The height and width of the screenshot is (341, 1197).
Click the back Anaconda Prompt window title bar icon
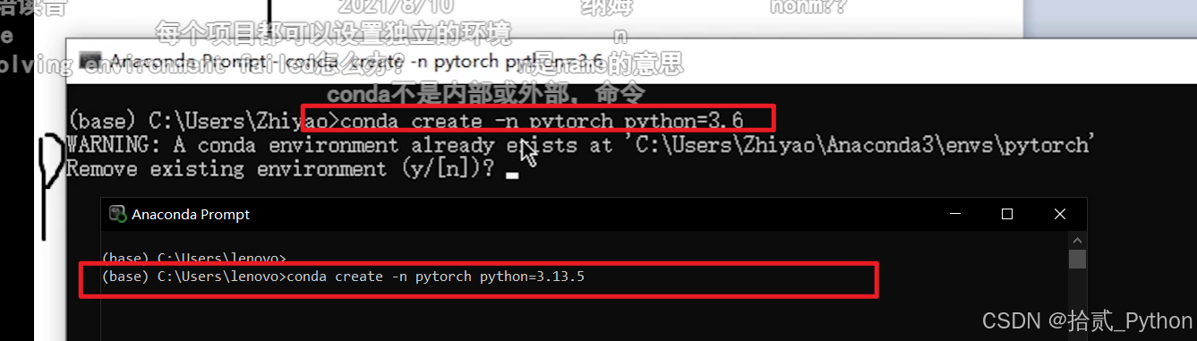point(90,62)
